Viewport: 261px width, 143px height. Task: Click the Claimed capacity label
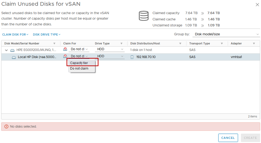pos(166,13)
